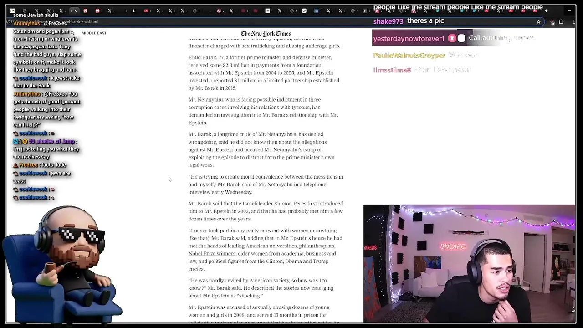Switch to the tab with W favicon
Image resolution: width=583 pixels, height=328 pixels.
(x=304, y=11)
